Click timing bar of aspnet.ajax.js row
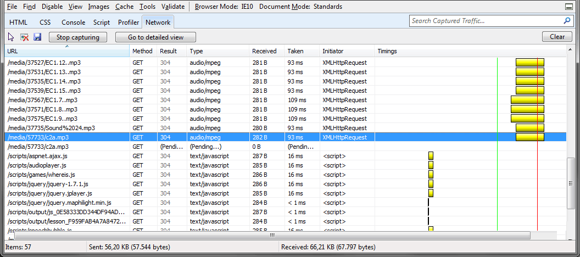The width and height of the screenshot is (580, 257). click(x=431, y=155)
